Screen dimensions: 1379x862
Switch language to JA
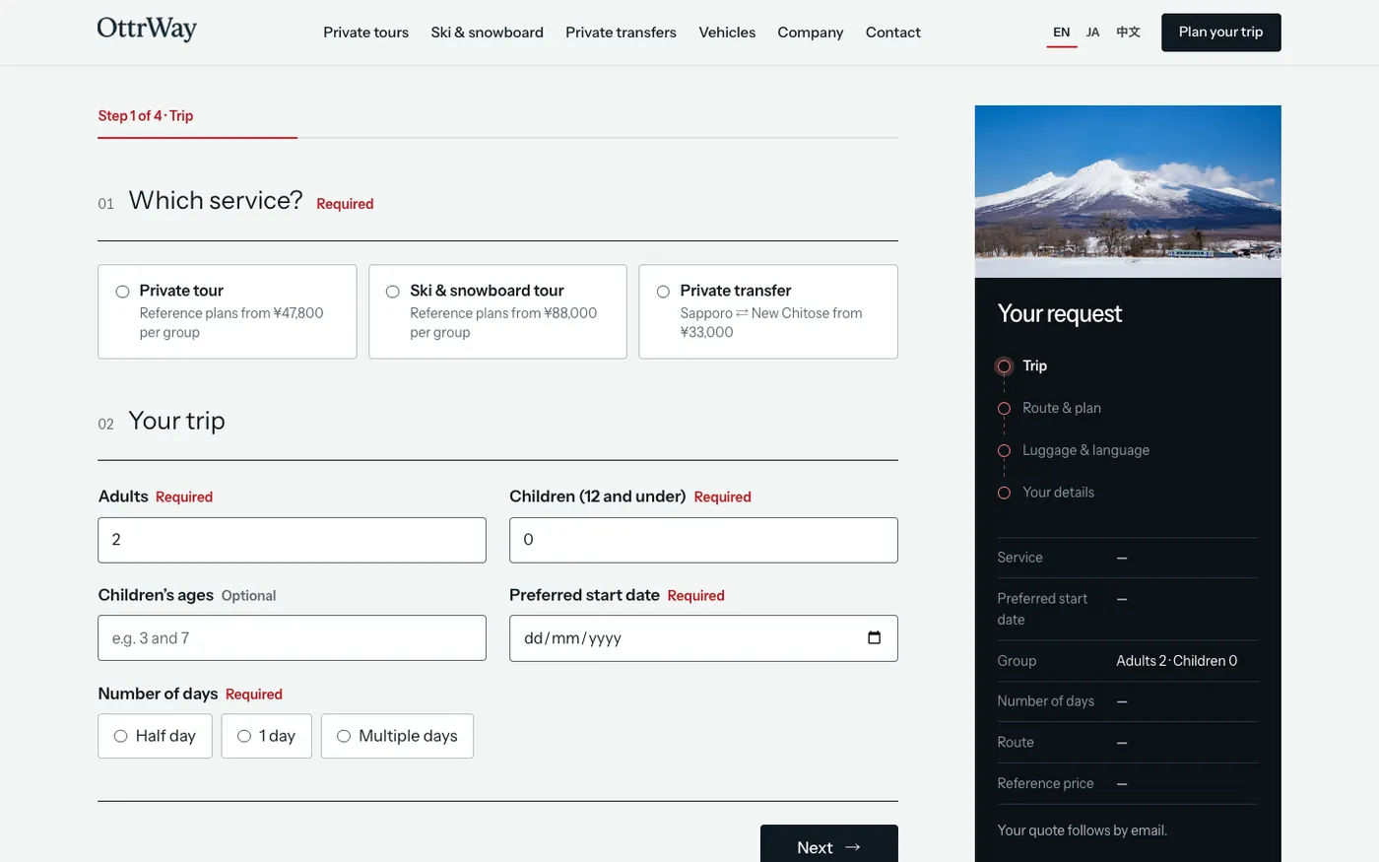click(x=1092, y=33)
